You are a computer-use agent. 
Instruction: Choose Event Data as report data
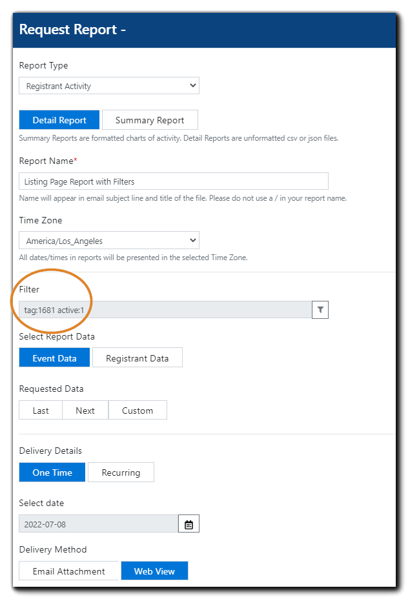pyautogui.click(x=54, y=358)
